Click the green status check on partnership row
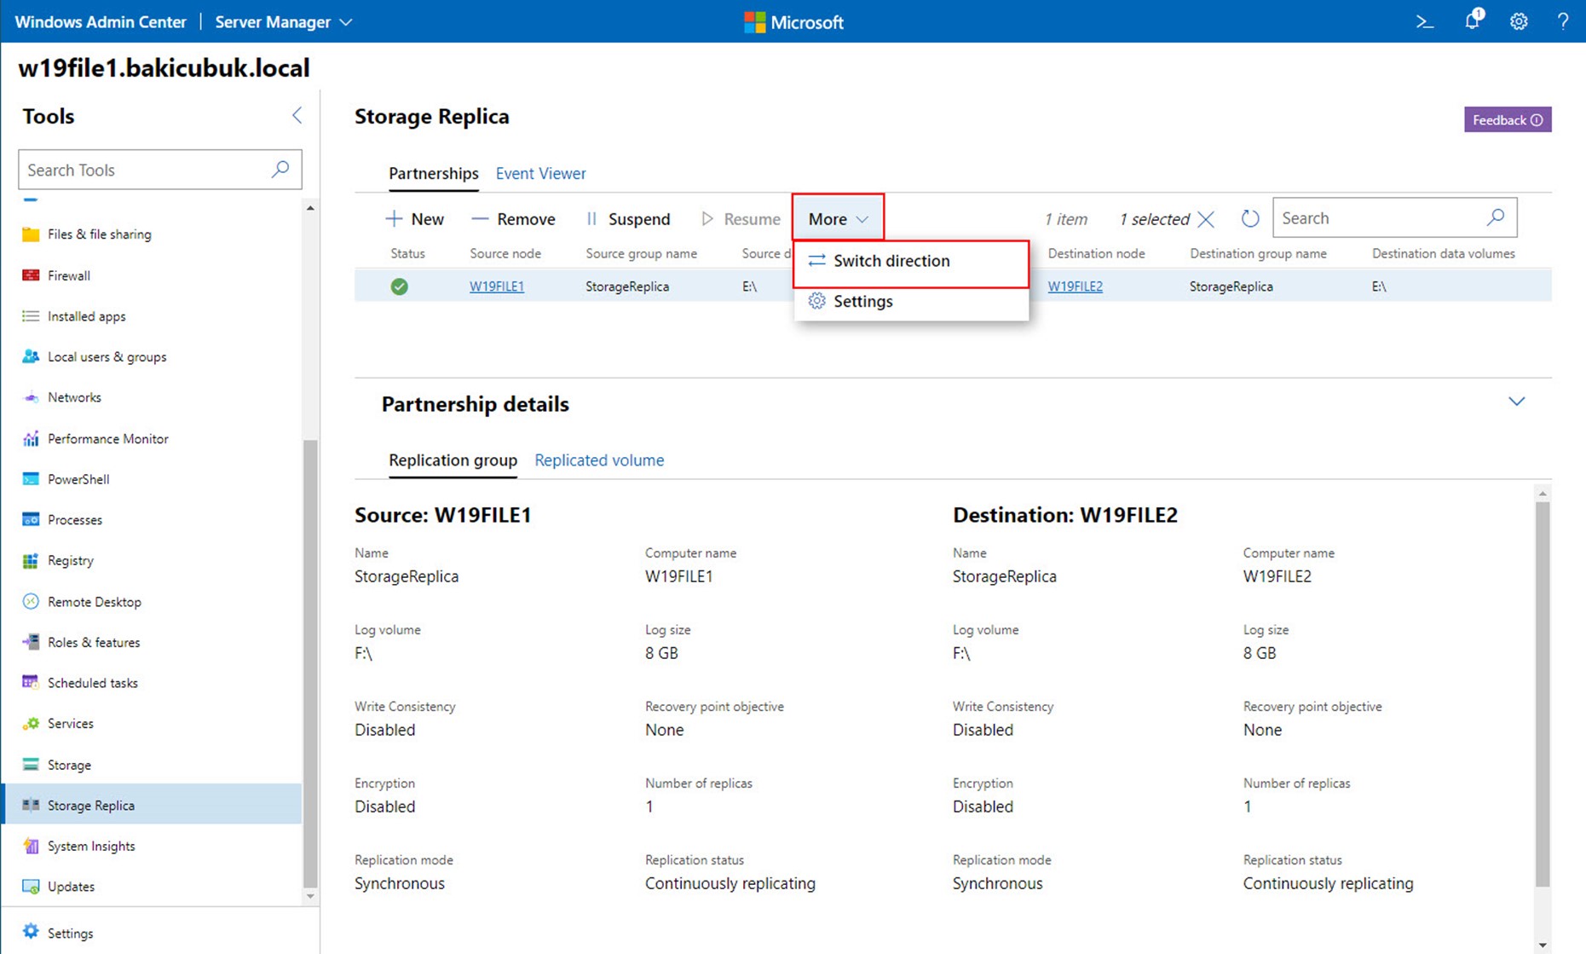1586x954 pixels. coord(399,286)
